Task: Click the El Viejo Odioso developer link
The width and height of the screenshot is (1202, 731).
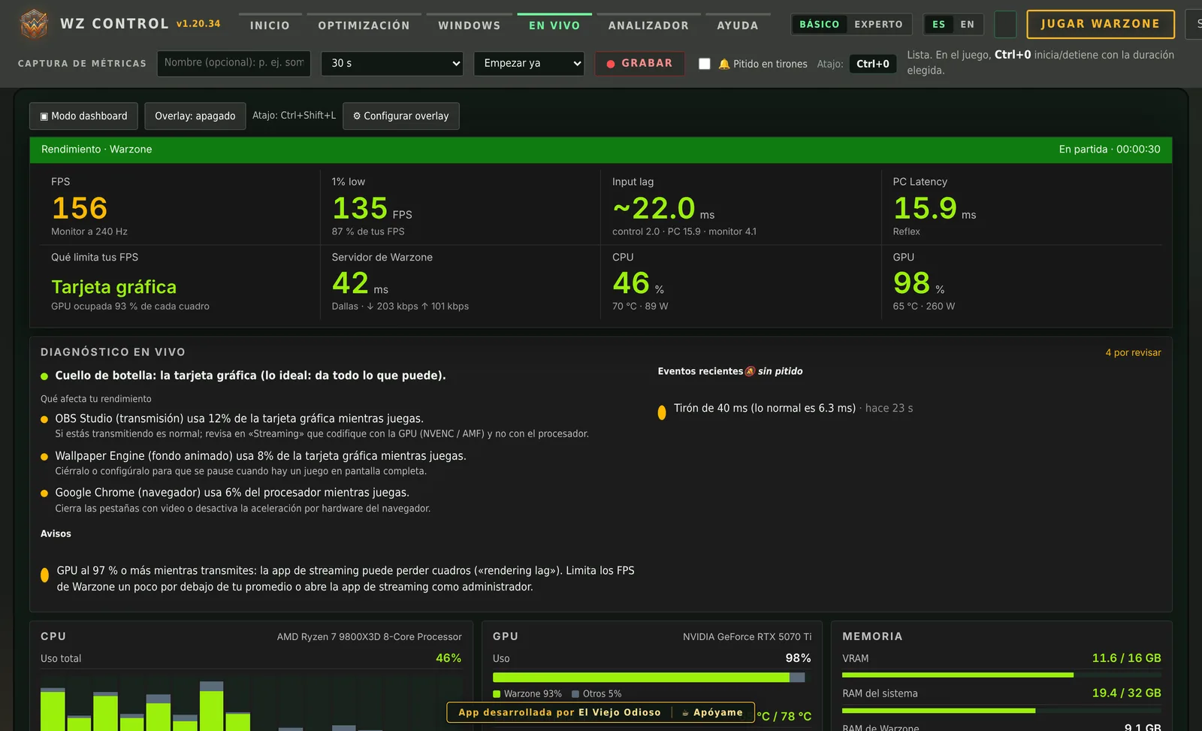Action: tap(620, 712)
